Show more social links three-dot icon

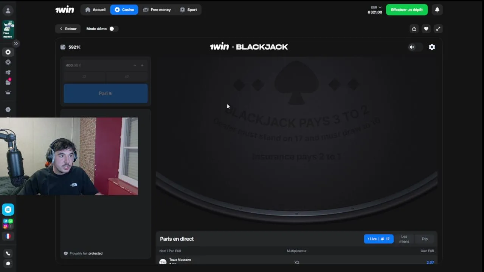pos(11,226)
